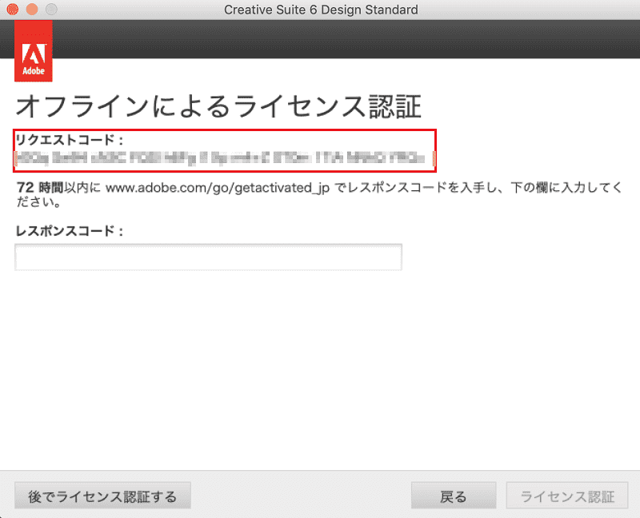Close the window with the red button
Screen dimensions: 640x518
13,9
